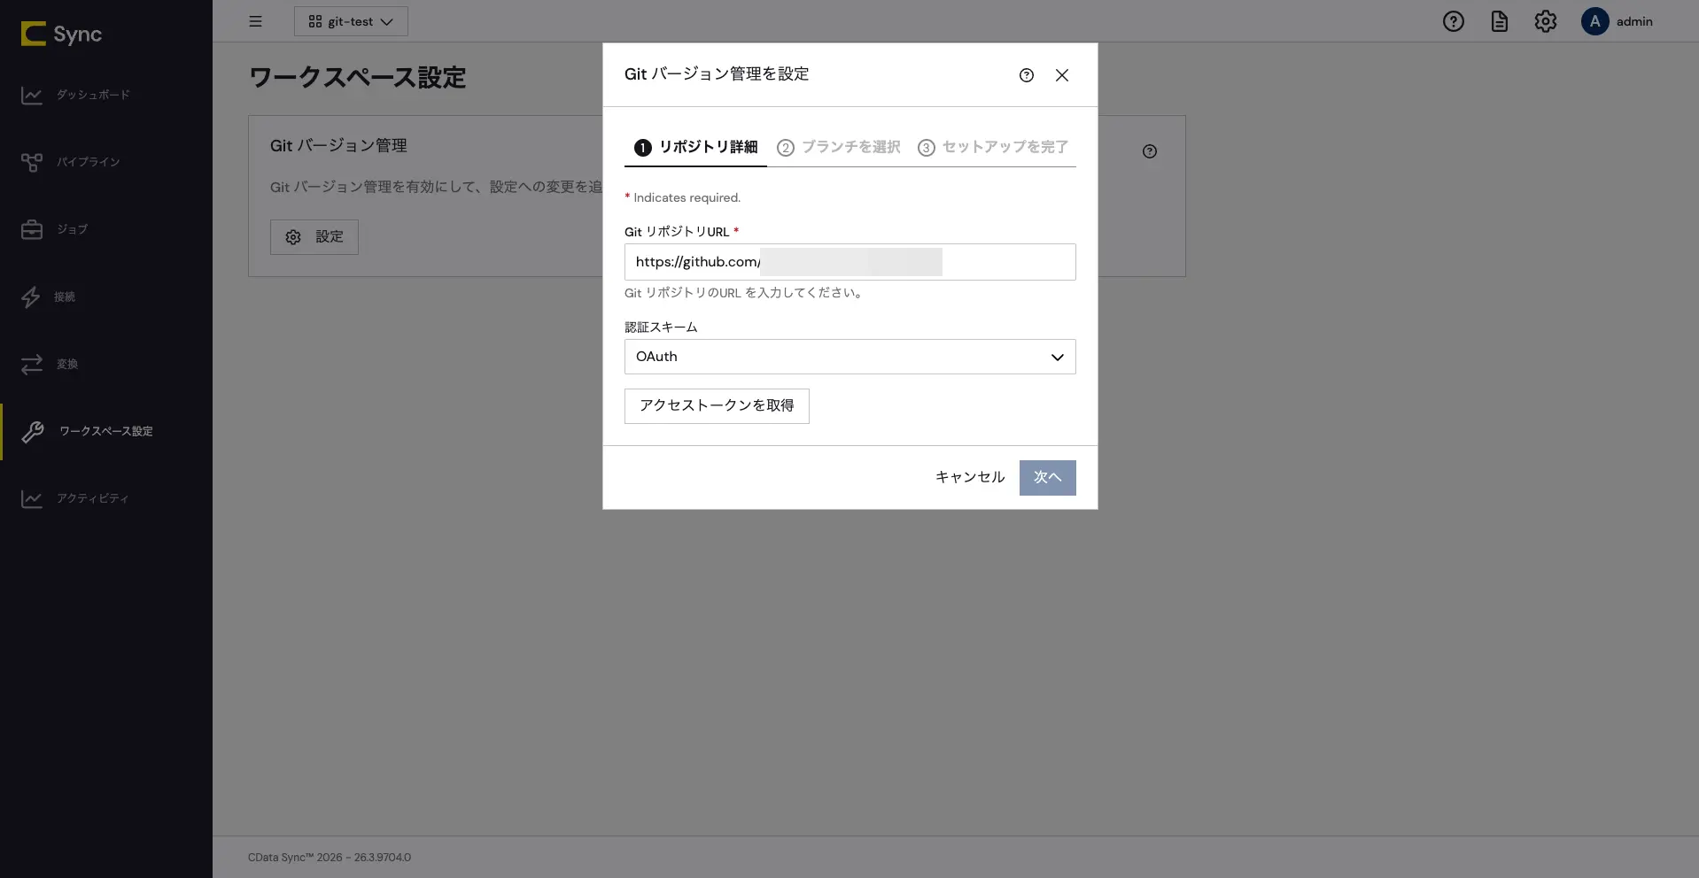Click the admin avatar icon

[x=1594, y=21]
